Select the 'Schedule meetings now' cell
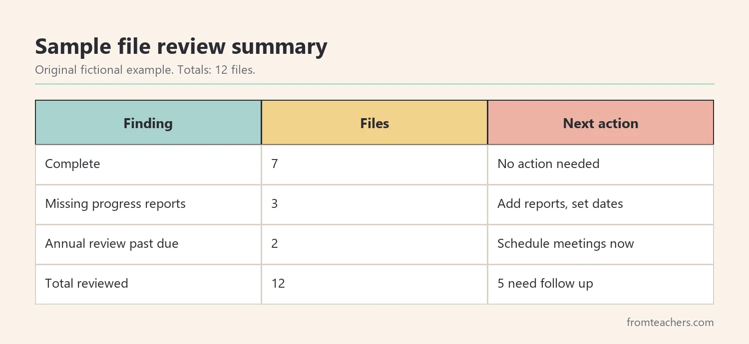Screen dimensions: 749x344 click(601, 244)
